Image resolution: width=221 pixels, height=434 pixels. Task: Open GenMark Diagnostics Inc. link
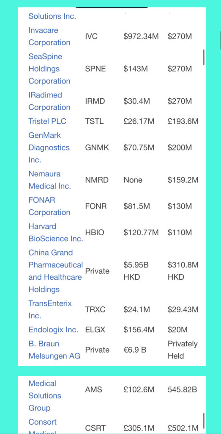[49, 147]
